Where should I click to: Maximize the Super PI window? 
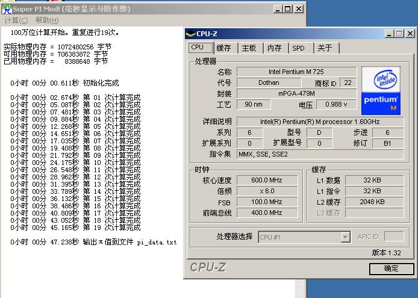tap(288, 9)
